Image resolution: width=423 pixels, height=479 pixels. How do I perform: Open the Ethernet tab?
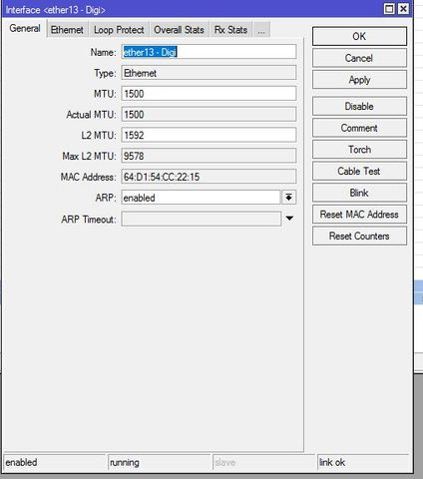pos(67,30)
